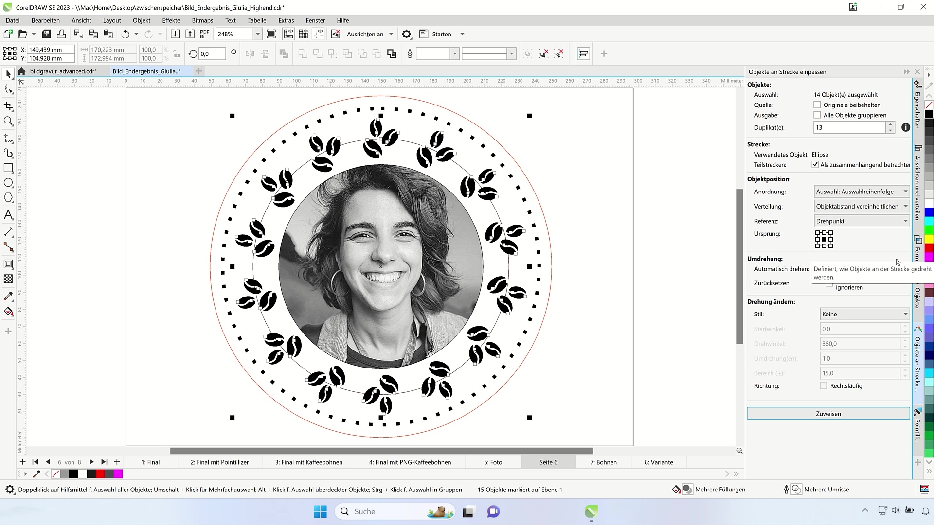Select the Zoom tool
This screenshot has height=525, width=934.
tap(8, 122)
